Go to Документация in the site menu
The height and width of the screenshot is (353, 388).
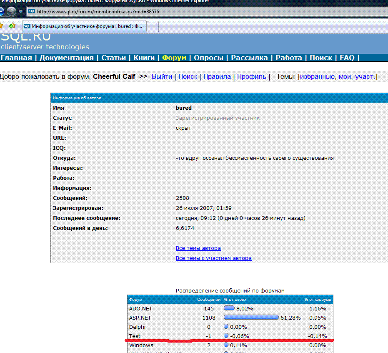[x=67, y=58]
